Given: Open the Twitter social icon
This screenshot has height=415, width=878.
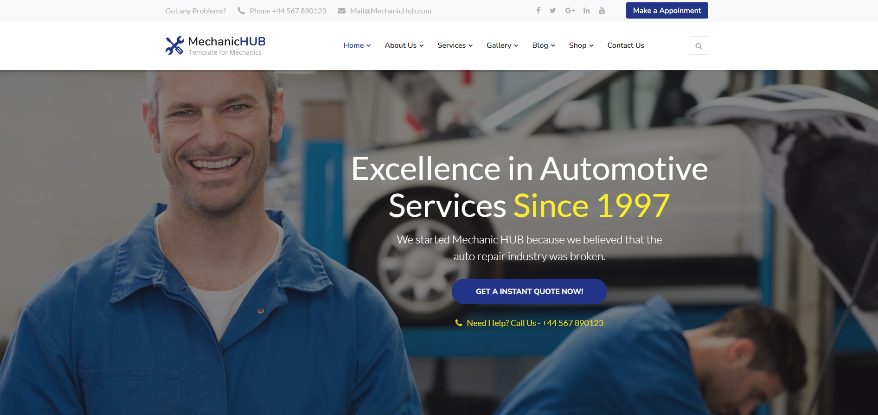Looking at the screenshot, I should click(x=553, y=11).
